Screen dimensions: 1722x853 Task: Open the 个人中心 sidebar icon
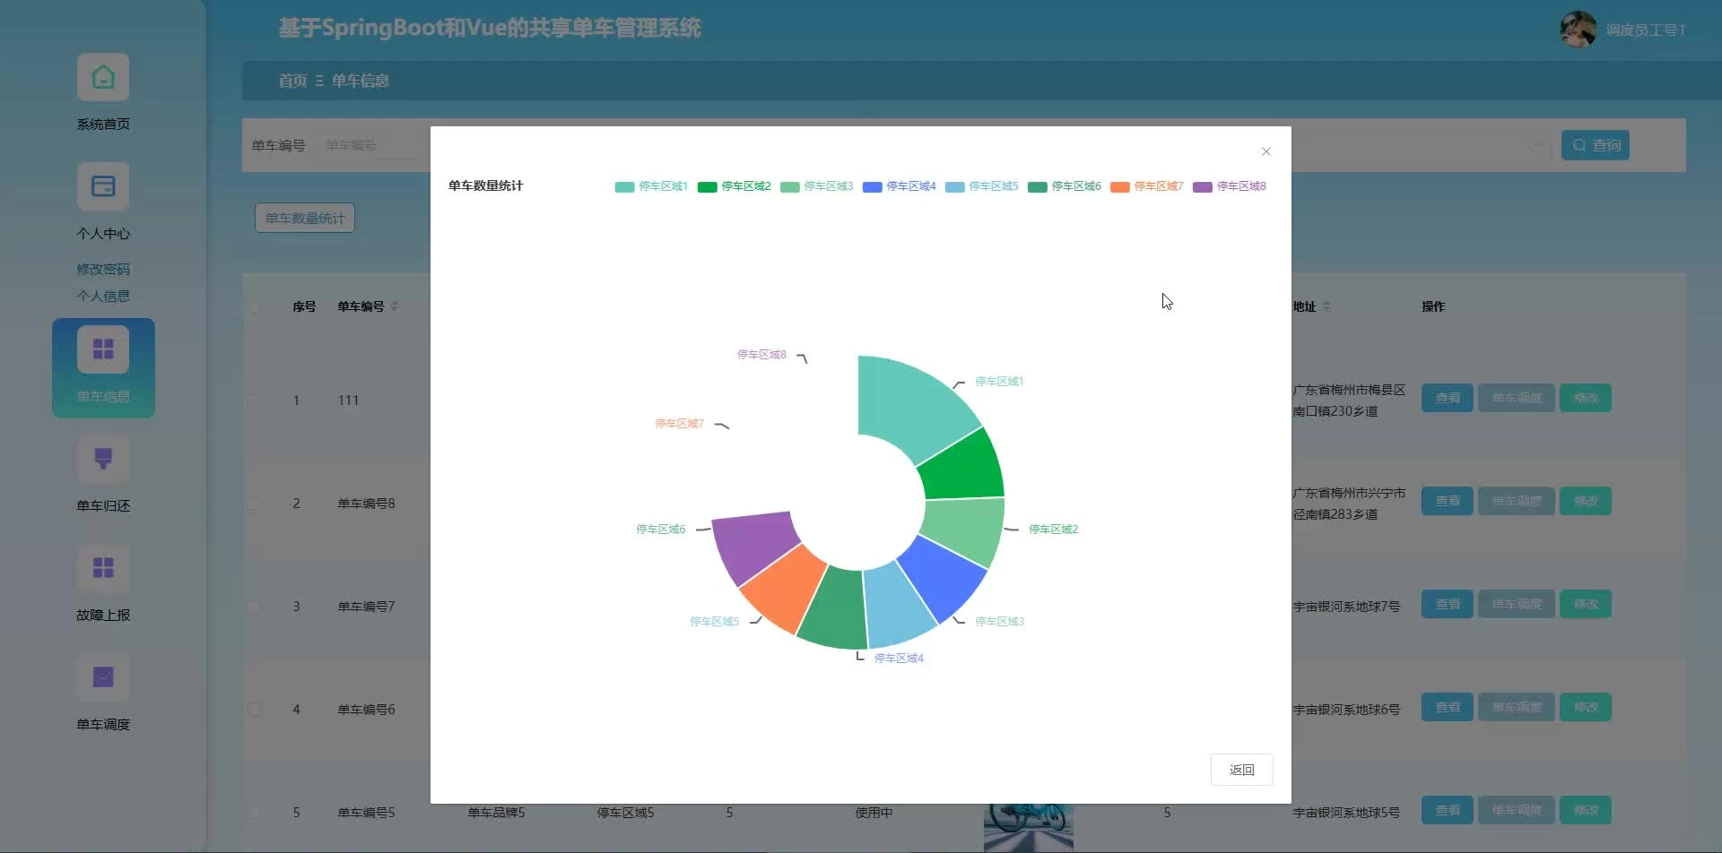point(103,187)
